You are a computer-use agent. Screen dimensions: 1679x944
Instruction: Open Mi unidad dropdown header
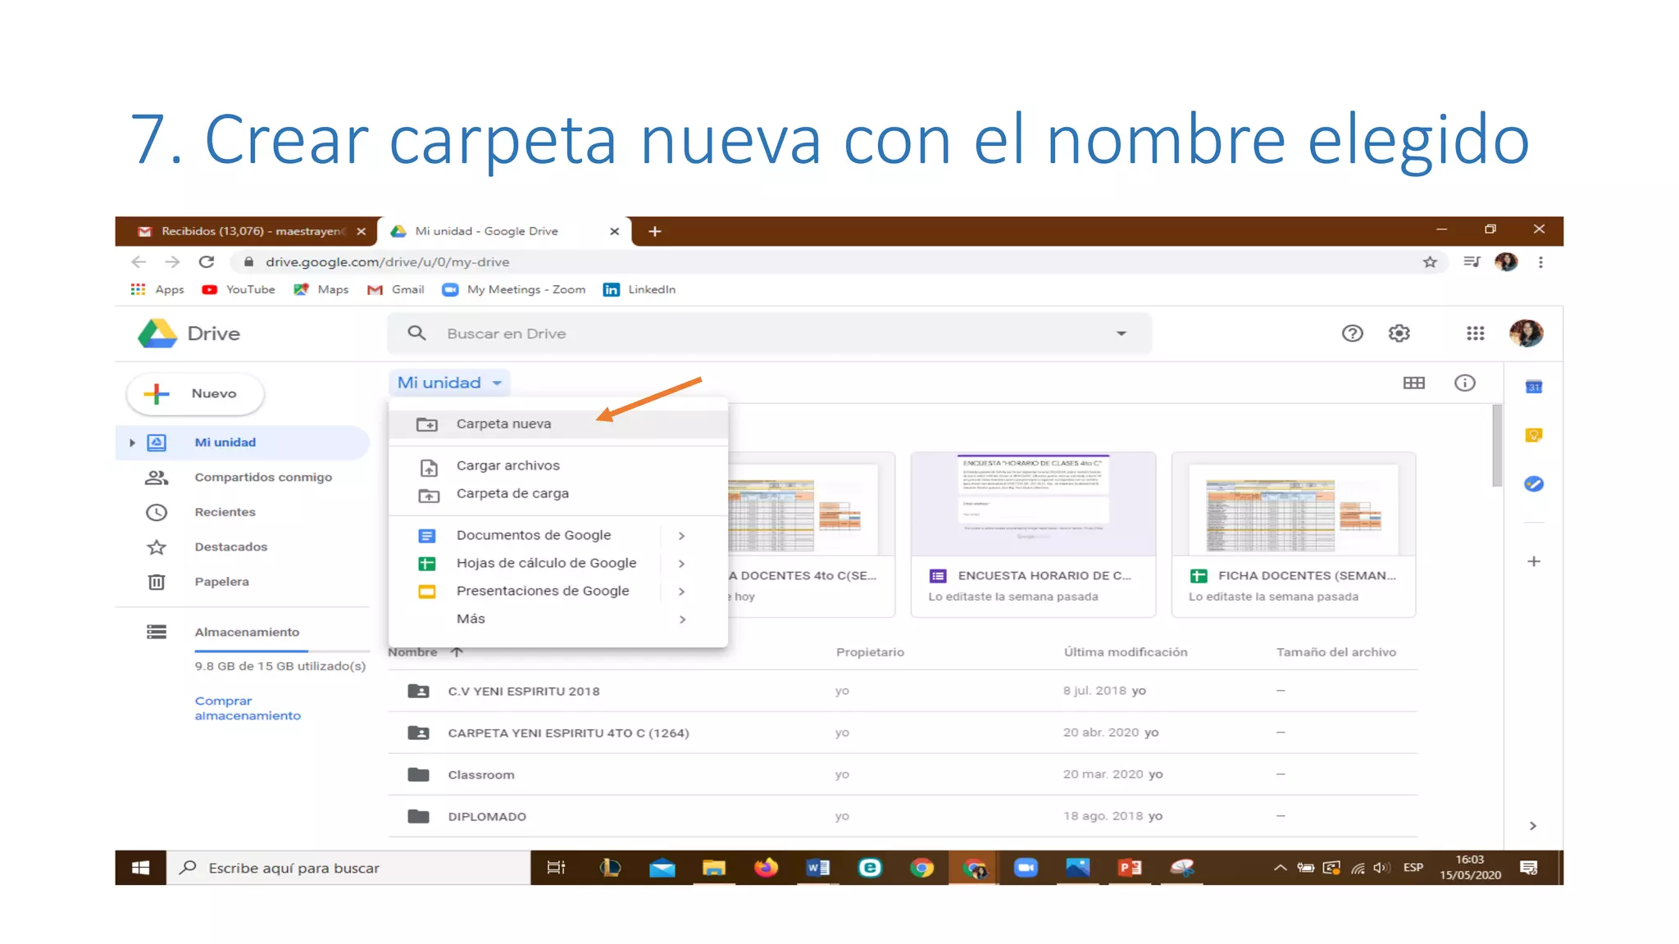tap(449, 383)
